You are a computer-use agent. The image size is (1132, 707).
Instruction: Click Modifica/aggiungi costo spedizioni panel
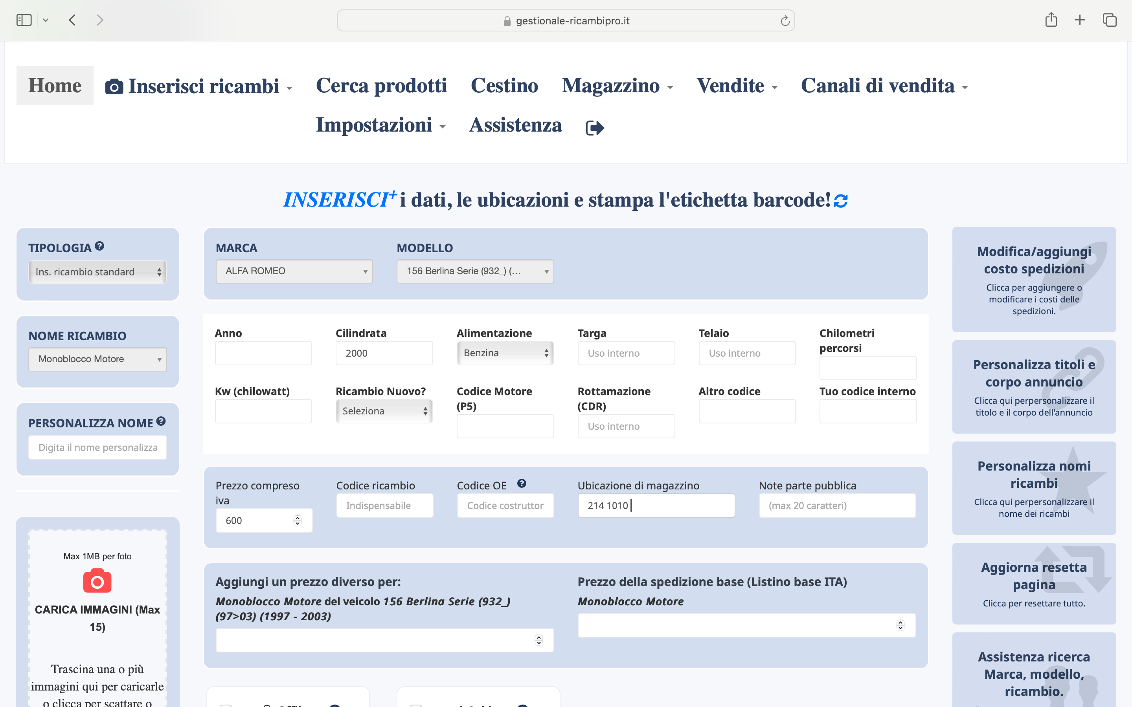pos(1034,280)
